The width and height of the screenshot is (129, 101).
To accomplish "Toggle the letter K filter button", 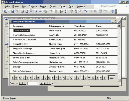I will 49,78.
